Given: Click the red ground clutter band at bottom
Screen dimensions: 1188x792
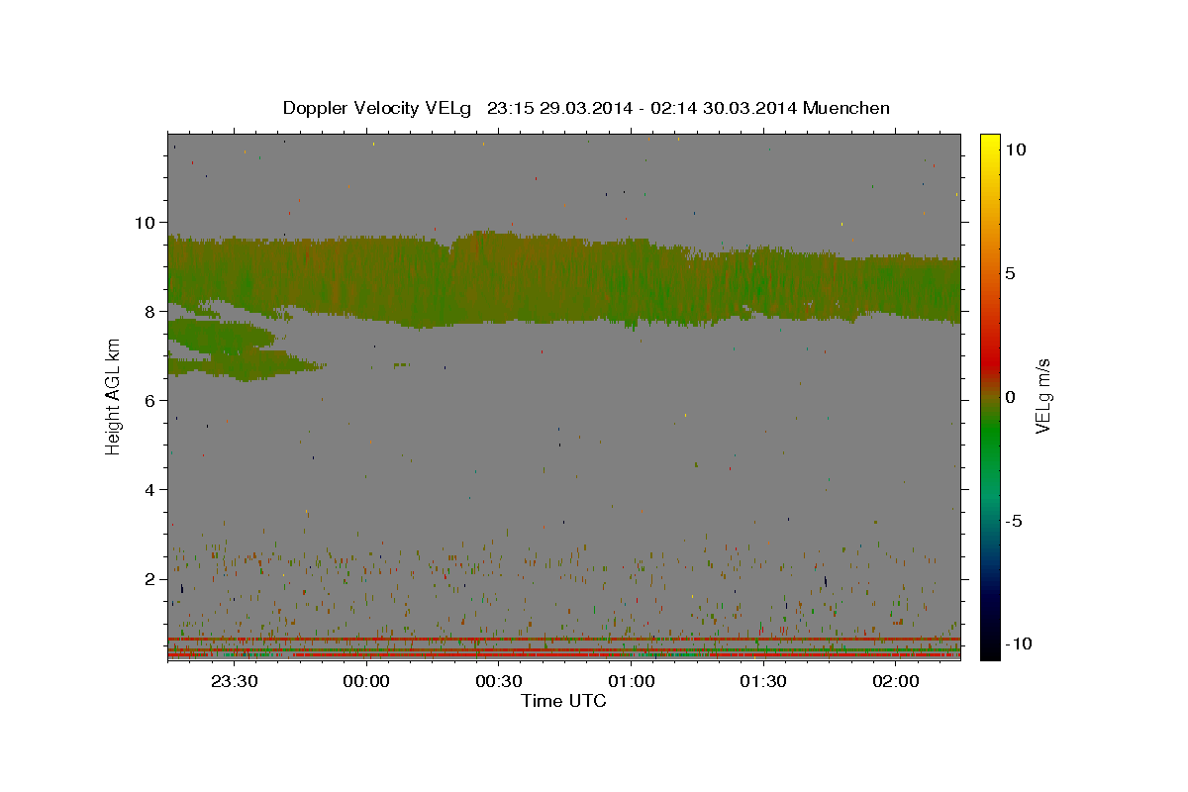Looking at the screenshot, I should point(563,654).
